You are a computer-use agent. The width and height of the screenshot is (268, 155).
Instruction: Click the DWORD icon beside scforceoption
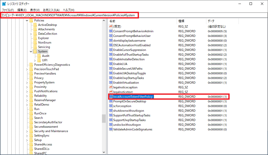(x=111, y=106)
